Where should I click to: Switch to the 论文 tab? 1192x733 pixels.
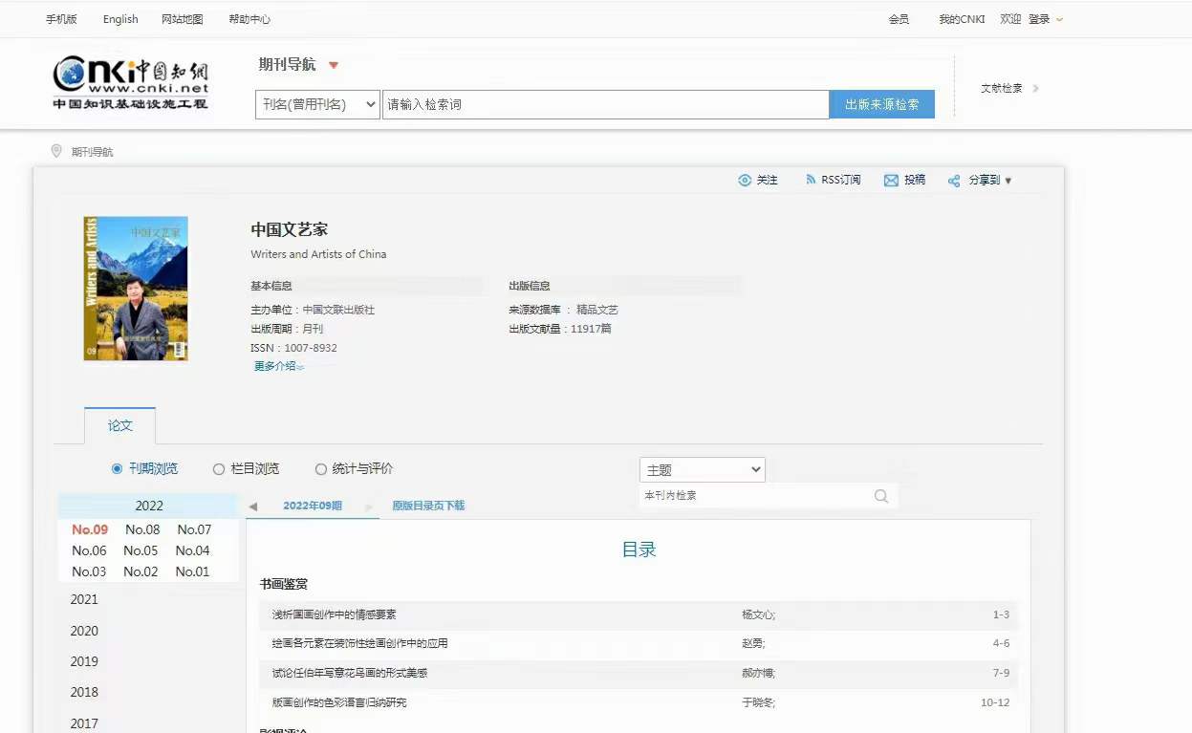[x=119, y=425]
